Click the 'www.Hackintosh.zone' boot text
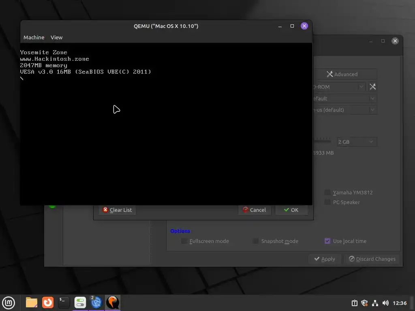The height and width of the screenshot is (311, 415). pyautogui.click(x=55, y=59)
